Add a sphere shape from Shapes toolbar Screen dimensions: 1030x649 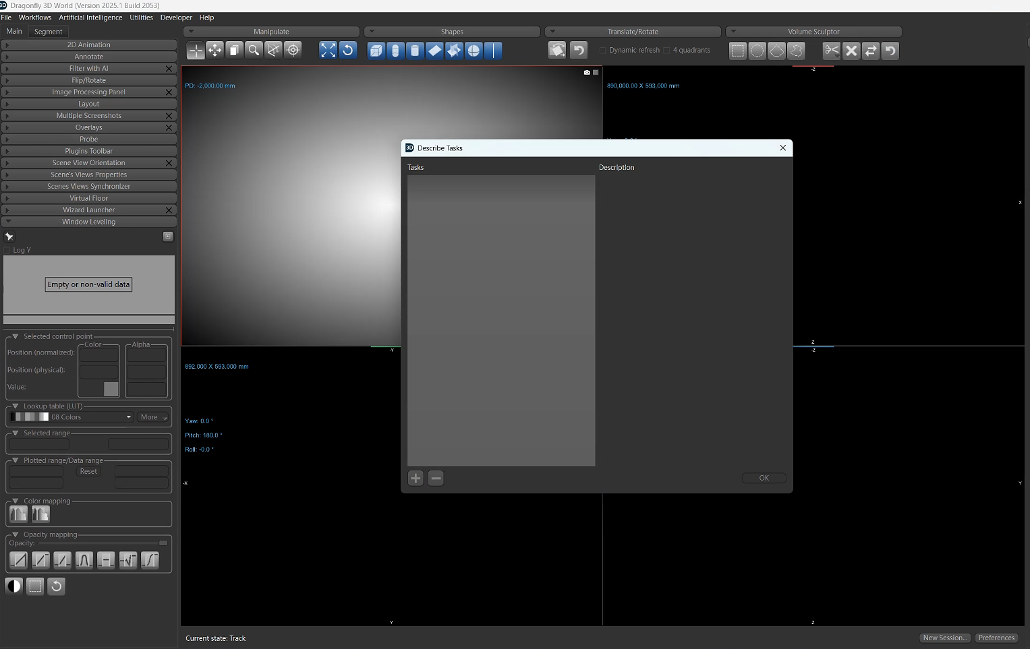tap(474, 51)
